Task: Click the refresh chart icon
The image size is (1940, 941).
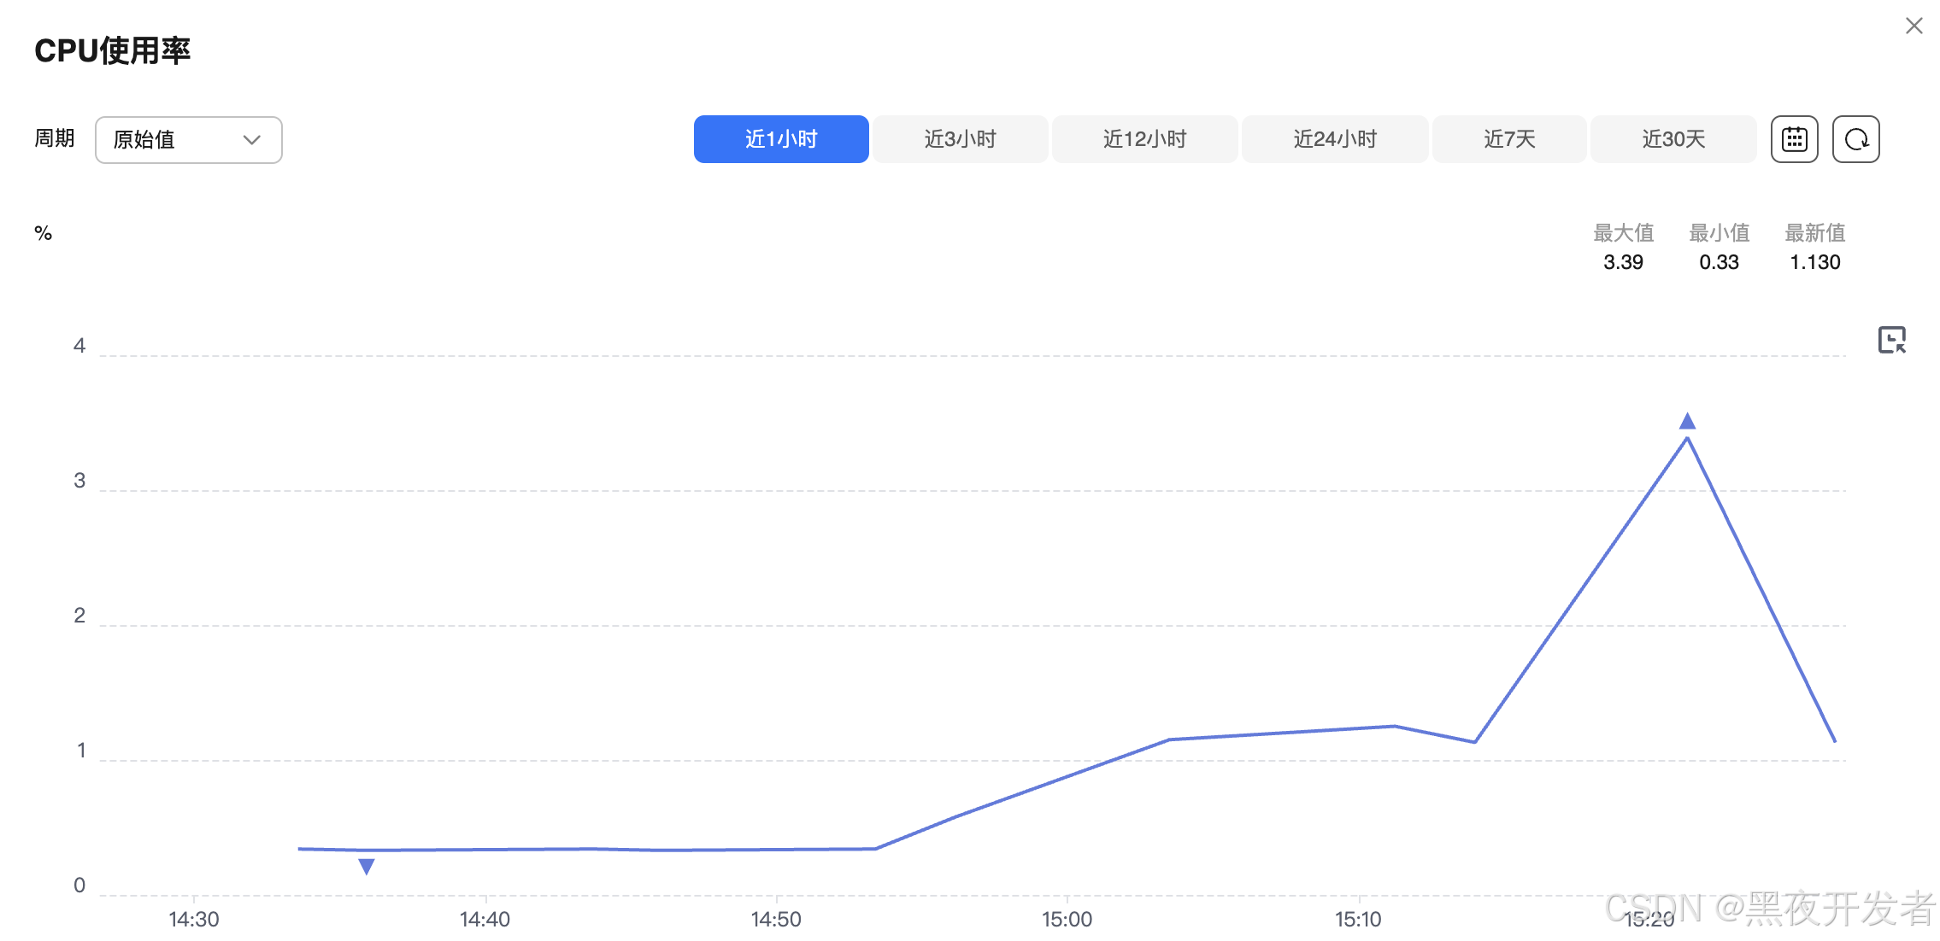Action: (1855, 139)
